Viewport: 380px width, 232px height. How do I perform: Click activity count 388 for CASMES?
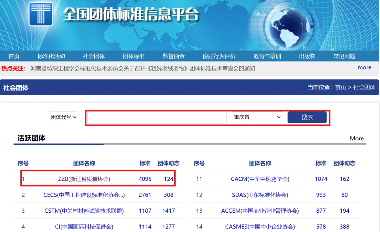tap(344, 227)
